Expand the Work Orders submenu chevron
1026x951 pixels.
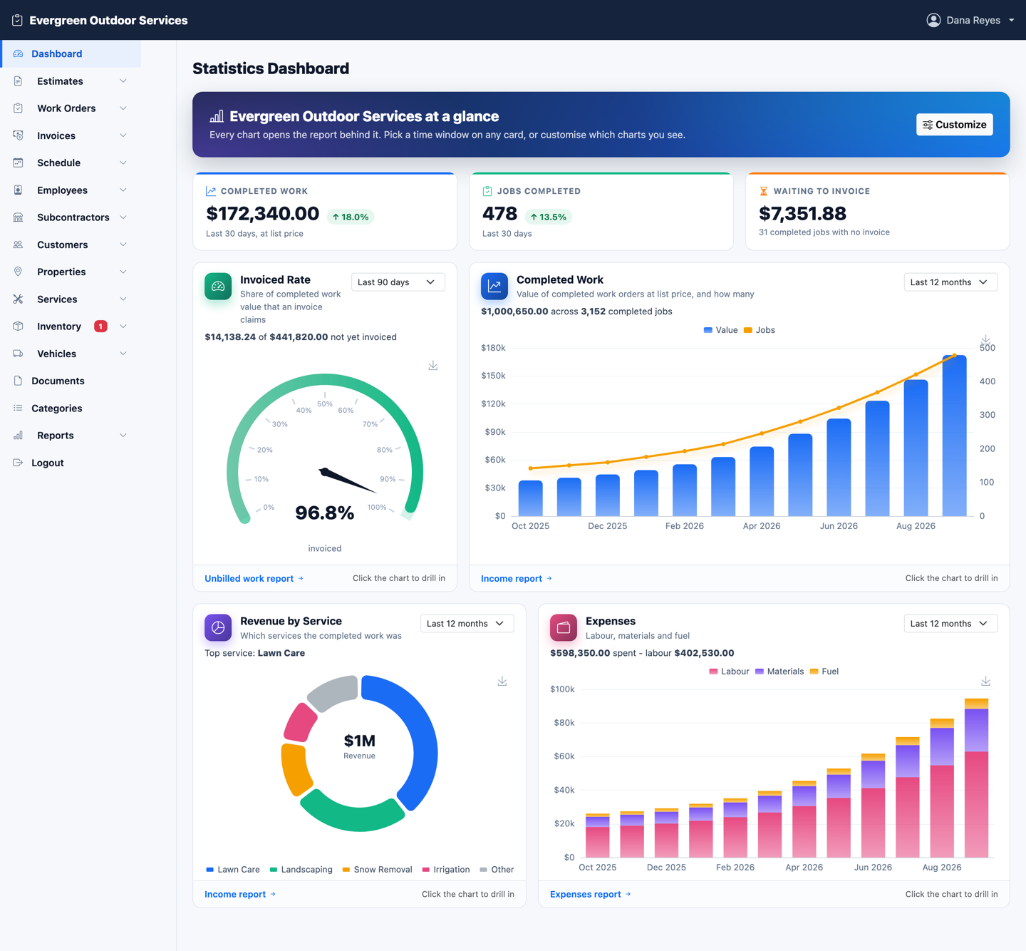click(x=123, y=108)
